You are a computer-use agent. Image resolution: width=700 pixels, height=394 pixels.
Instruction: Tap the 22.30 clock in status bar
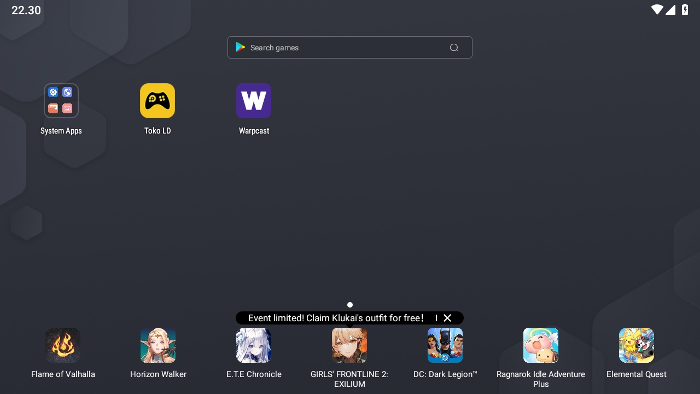click(26, 10)
